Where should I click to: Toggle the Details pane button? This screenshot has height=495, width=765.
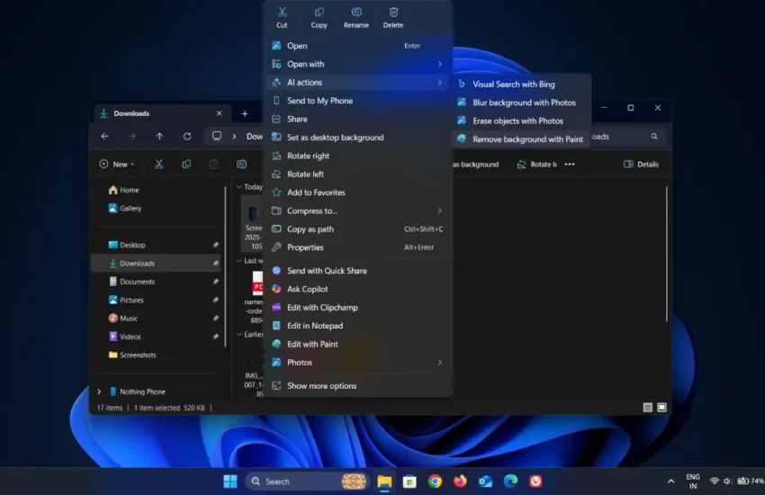(641, 165)
